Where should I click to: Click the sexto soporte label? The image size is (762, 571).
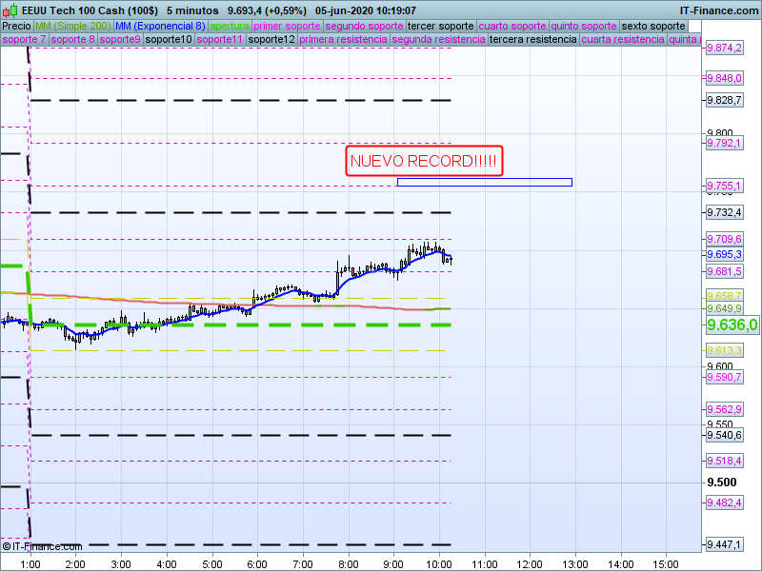click(652, 26)
